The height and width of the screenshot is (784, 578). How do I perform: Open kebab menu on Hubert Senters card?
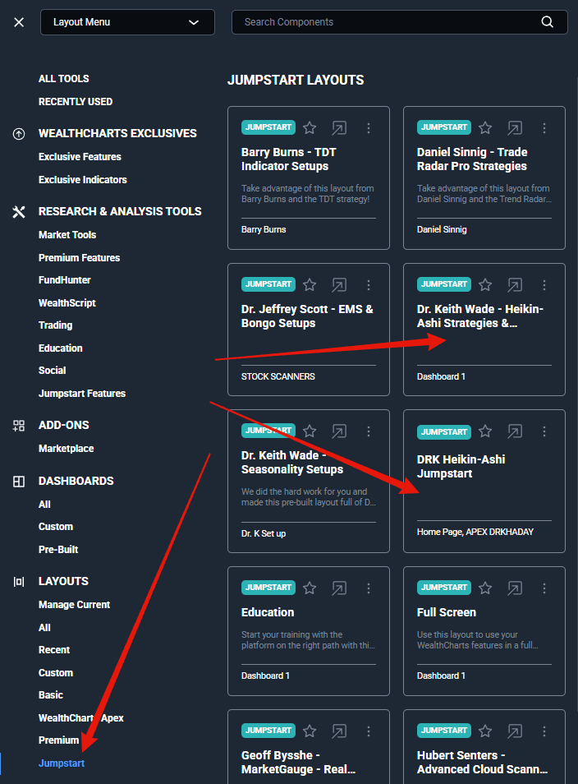pyautogui.click(x=544, y=731)
